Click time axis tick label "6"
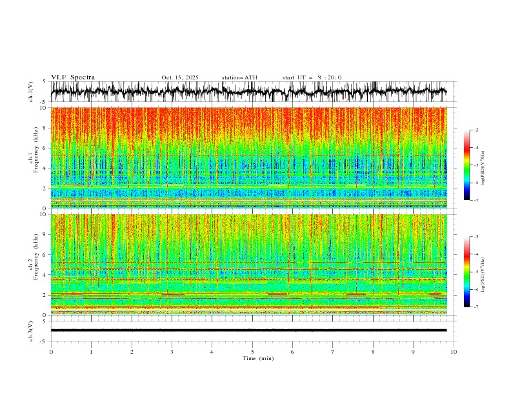Viewport: 511px width, 395px height. pyautogui.click(x=292, y=352)
